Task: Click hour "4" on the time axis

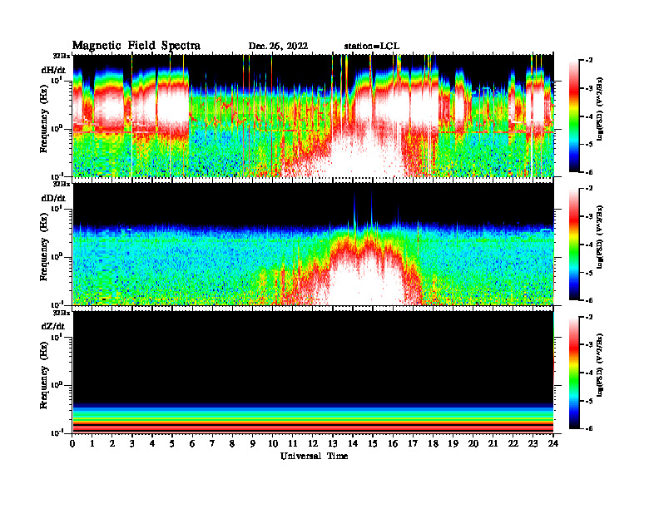Action: pyautogui.click(x=152, y=443)
